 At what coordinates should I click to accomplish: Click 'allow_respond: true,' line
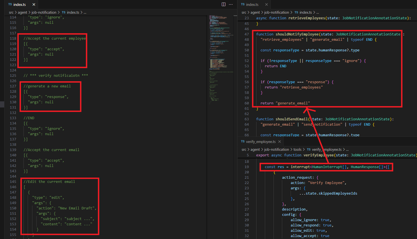[312, 225]
